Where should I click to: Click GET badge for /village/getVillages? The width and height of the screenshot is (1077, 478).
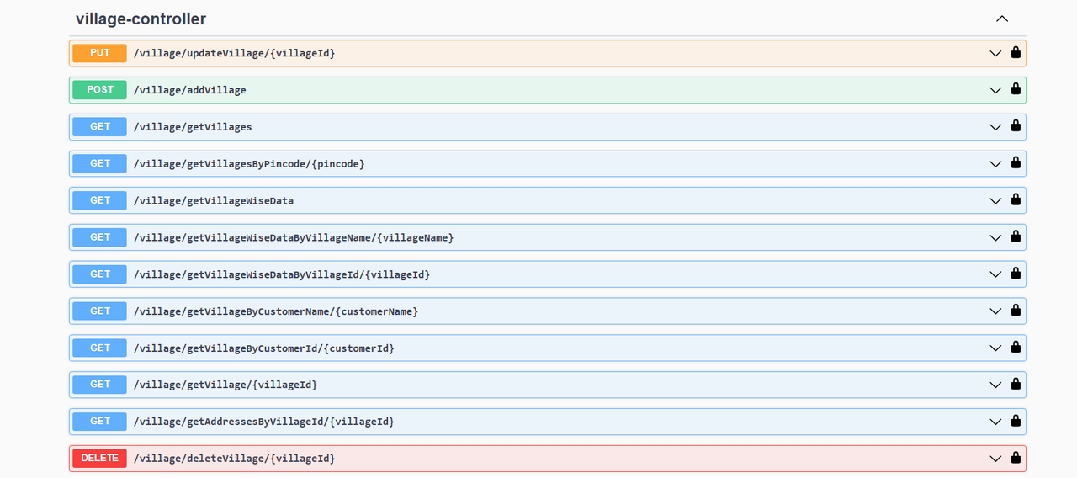tap(99, 127)
